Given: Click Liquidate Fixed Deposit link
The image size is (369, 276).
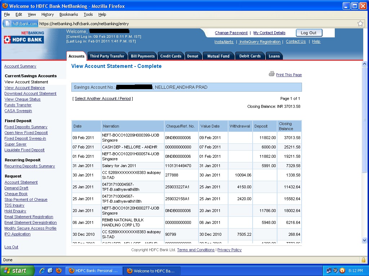Looking at the screenshot, I should [x=25, y=150].
